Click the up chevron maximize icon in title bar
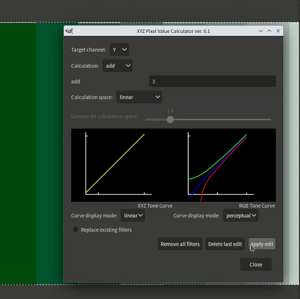This screenshot has height=299, width=300. tap(269, 31)
